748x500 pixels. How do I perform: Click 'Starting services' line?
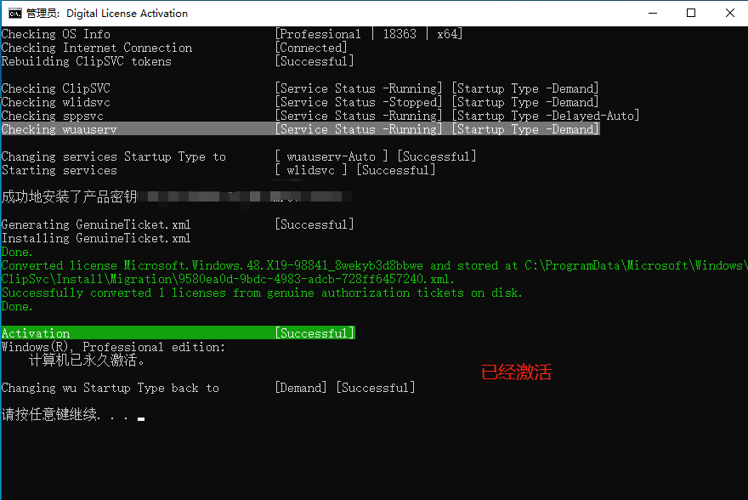point(59,170)
